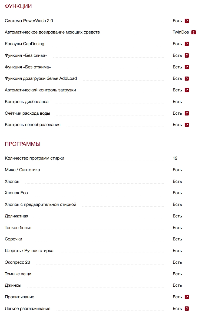The image size is (199, 314).
Task: Select the TwinDos value text
Action: pyautogui.click(x=181, y=32)
